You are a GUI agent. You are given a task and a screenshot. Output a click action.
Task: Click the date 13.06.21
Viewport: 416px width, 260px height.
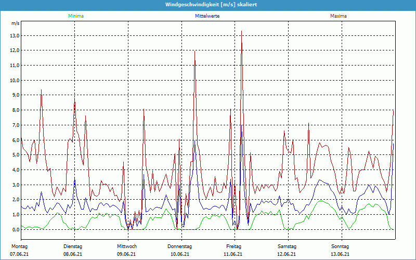pos(340,254)
